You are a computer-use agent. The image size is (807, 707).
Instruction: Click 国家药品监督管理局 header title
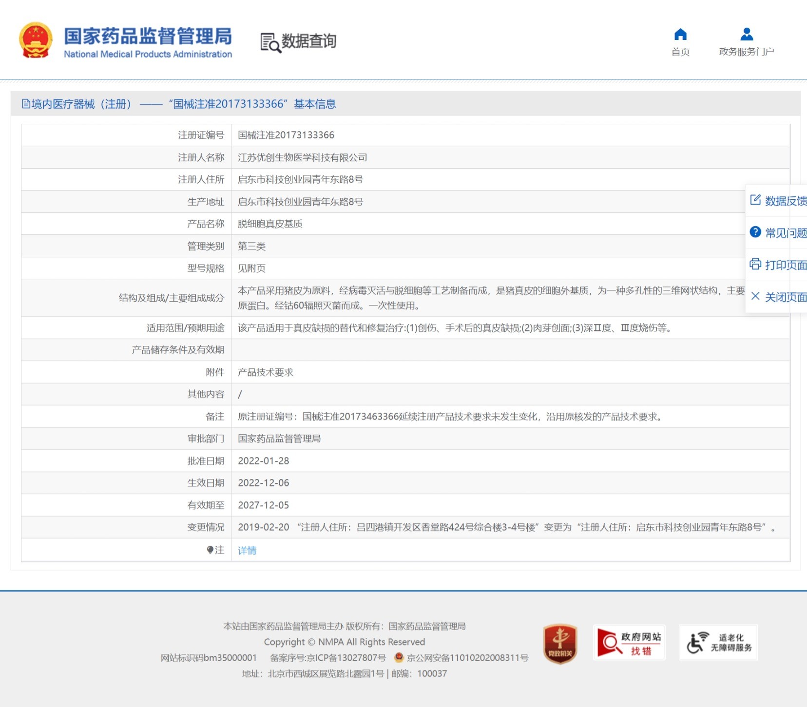(x=148, y=37)
